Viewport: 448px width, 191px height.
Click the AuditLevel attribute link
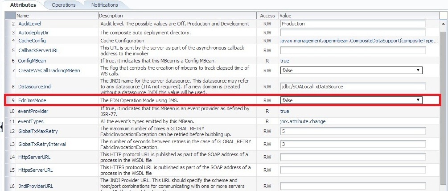pos(29,24)
